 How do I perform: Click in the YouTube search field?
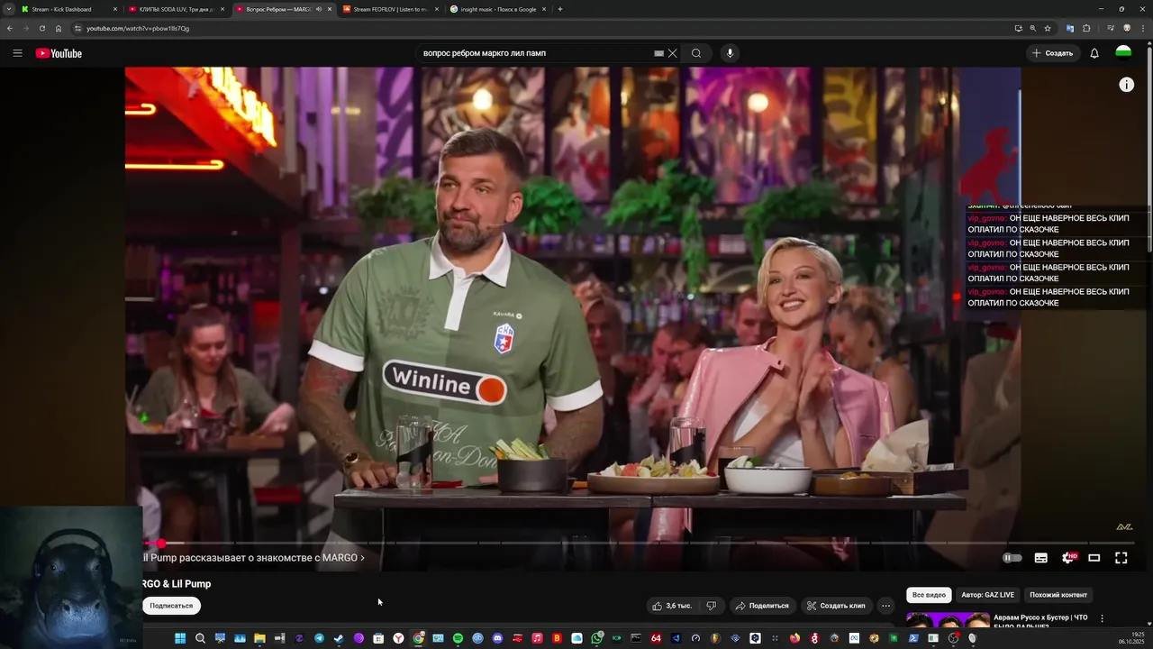(x=536, y=53)
